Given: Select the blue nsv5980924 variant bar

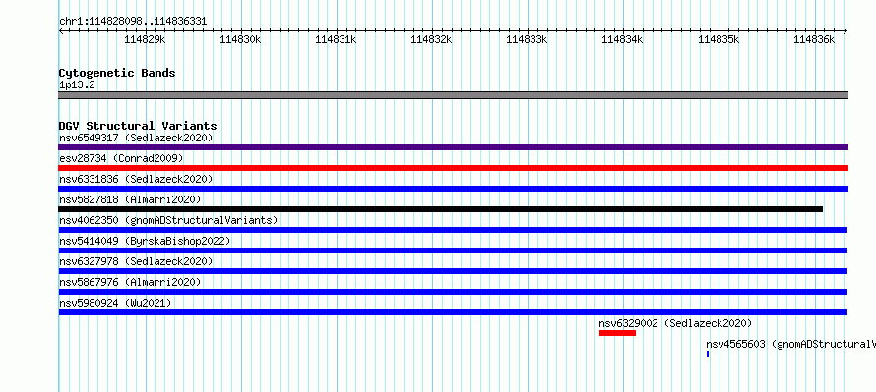Looking at the screenshot, I should coord(453,312).
